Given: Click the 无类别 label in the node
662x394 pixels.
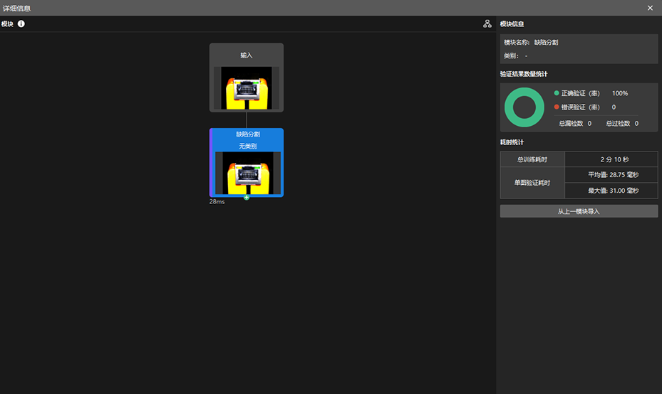Looking at the screenshot, I should tap(248, 147).
